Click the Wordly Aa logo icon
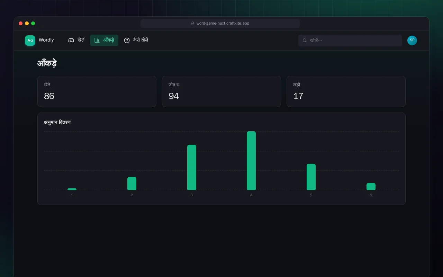This screenshot has height=277, width=443. pyautogui.click(x=30, y=41)
